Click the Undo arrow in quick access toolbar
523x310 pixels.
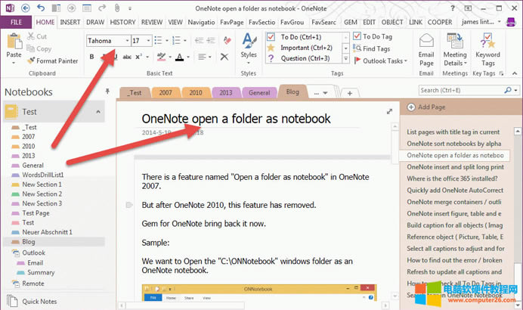pyautogui.click(x=41, y=8)
